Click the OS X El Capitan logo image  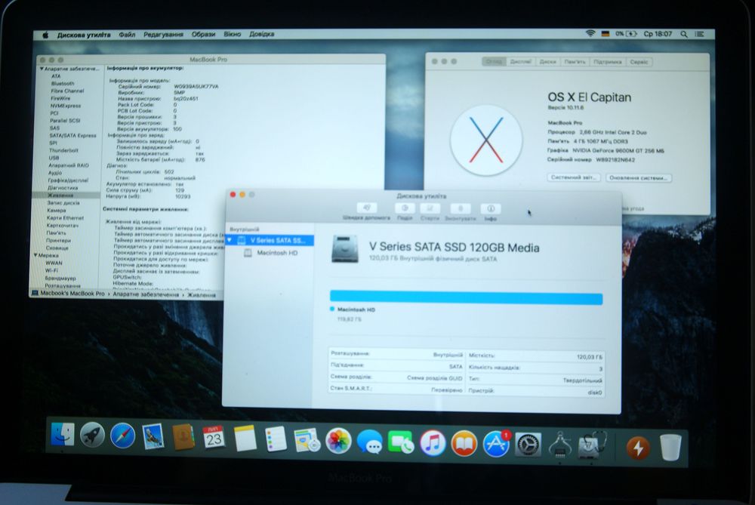(x=485, y=140)
